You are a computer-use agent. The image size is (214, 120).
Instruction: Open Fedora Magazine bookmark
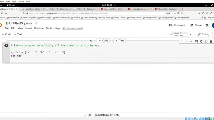tap(28, 18)
